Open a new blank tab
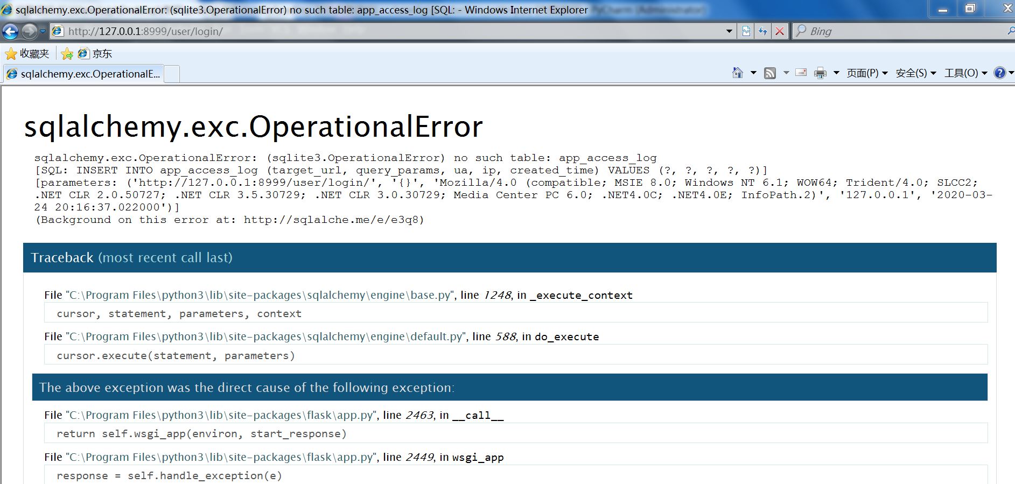Image resolution: width=1015 pixels, height=484 pixels. (171, 74)
